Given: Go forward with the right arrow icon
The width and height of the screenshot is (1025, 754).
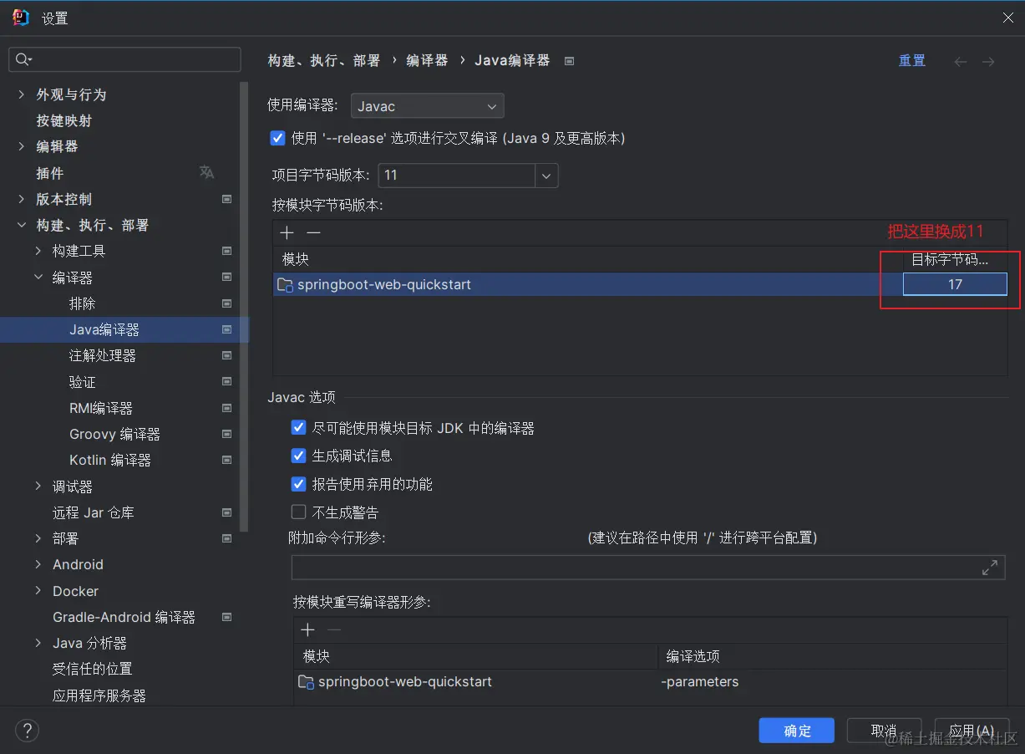Looking at the screenshot, I should click(x=988, y=62).
